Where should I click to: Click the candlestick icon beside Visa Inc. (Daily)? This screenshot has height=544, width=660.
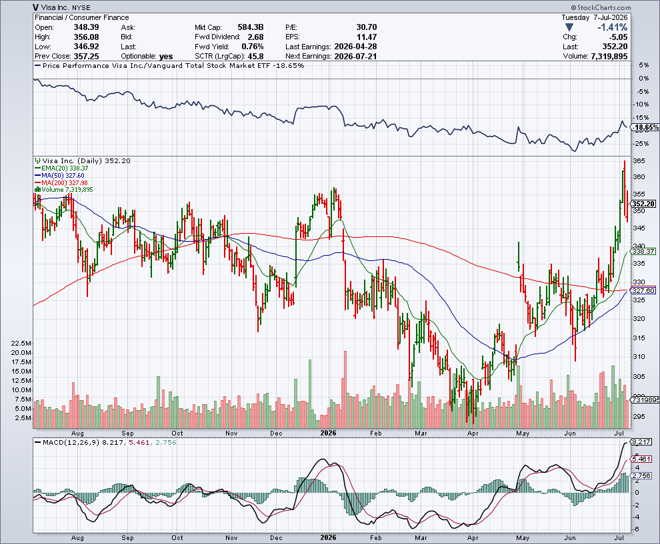pos(37,160)
